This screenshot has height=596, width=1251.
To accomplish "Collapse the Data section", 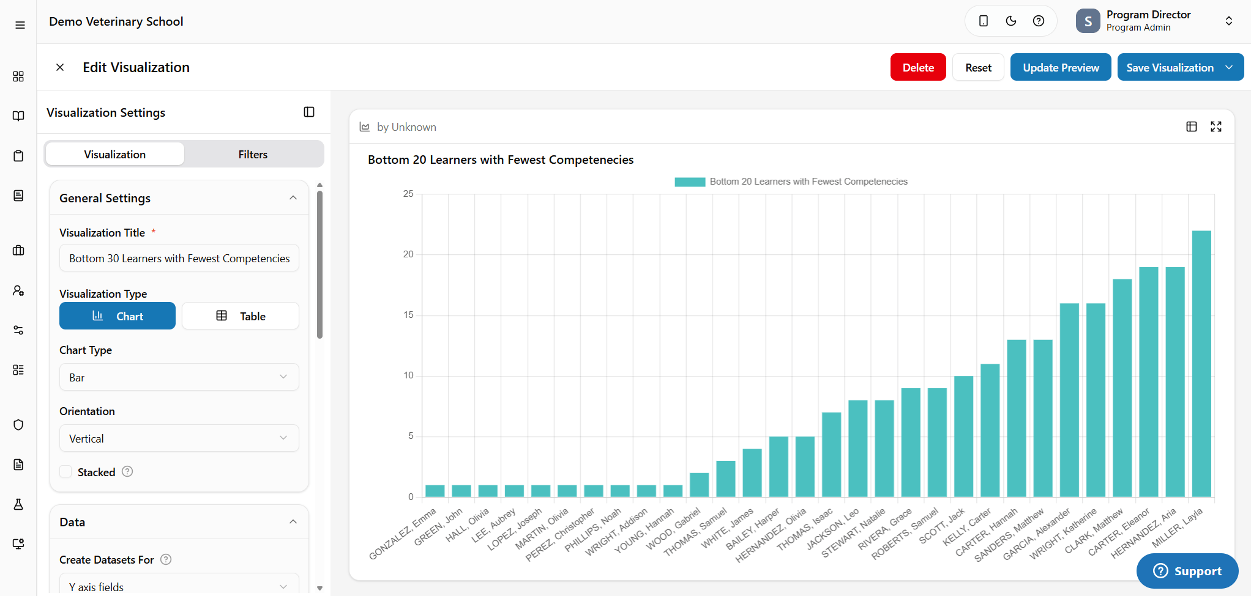I will 293,521.
